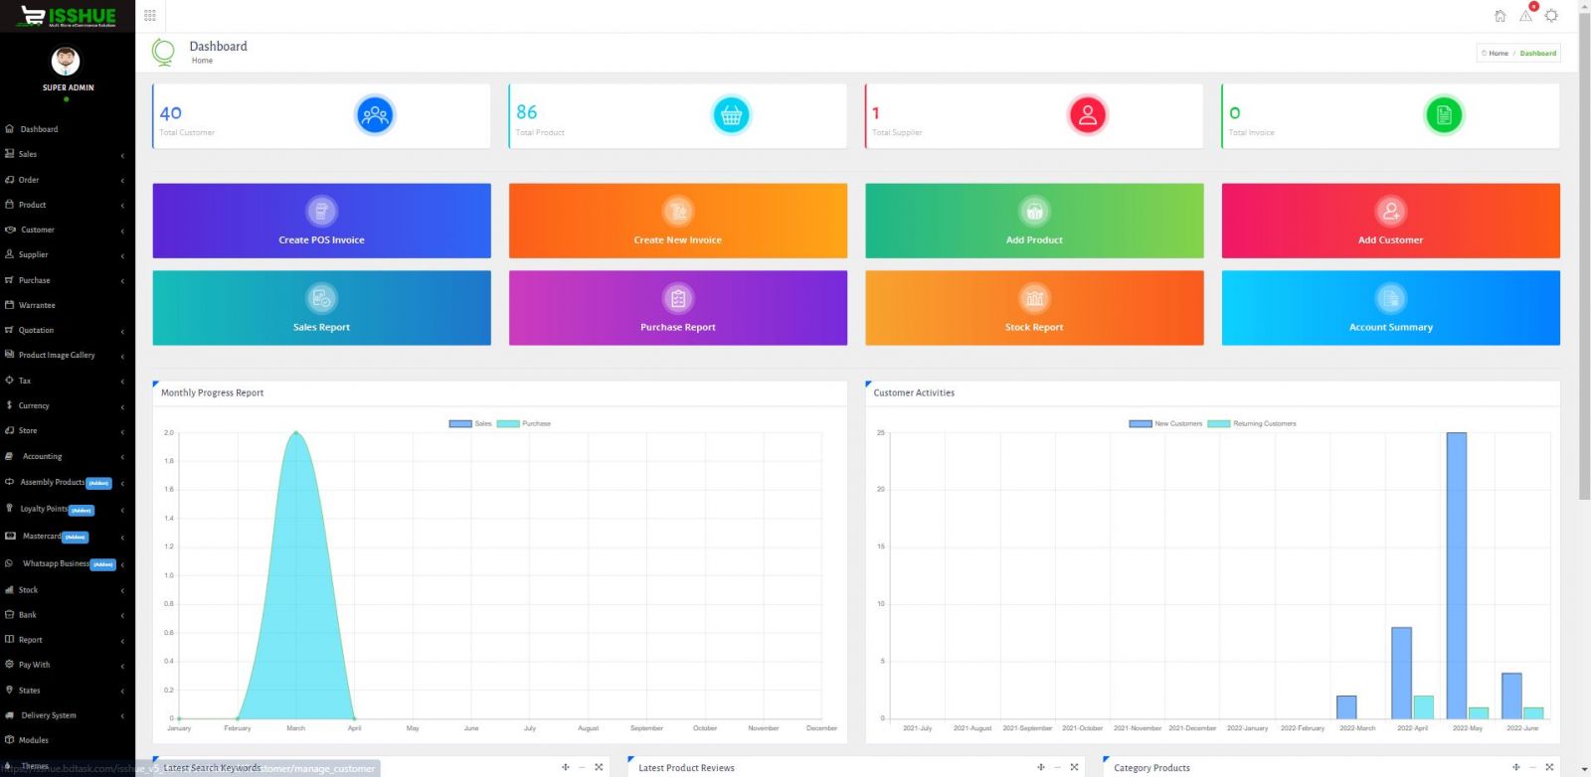Image resolution: width=1591 pixels, height=777 pixels.
Task: Open the Sales Report tile
Action: click(321, 308)
